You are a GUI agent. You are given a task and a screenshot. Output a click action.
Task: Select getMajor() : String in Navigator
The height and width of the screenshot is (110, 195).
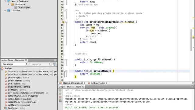click(x=17, y=90)
